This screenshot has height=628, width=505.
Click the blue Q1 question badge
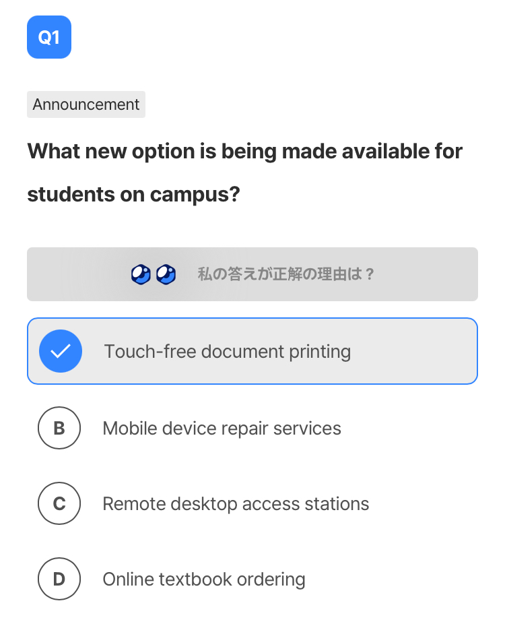coord(48,37)
